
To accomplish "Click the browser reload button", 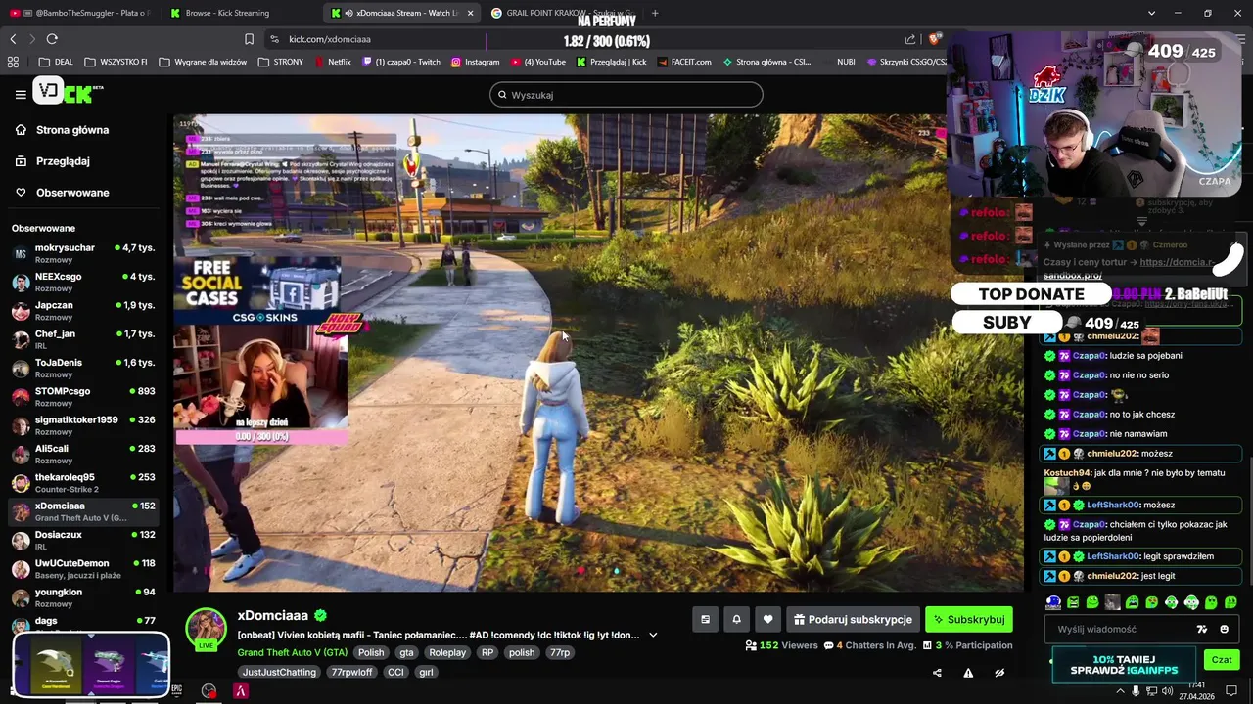I will (x=52, y=39).
